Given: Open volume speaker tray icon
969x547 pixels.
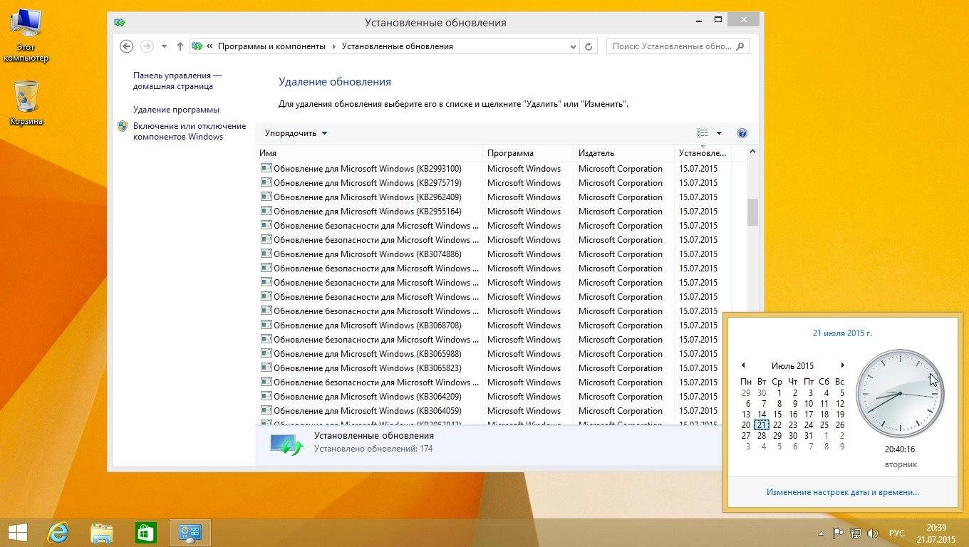Looking at the screenshot, I should (x=873, y=533).
